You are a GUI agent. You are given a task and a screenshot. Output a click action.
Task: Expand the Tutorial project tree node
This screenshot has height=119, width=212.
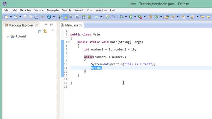click(x=8, y=37)
